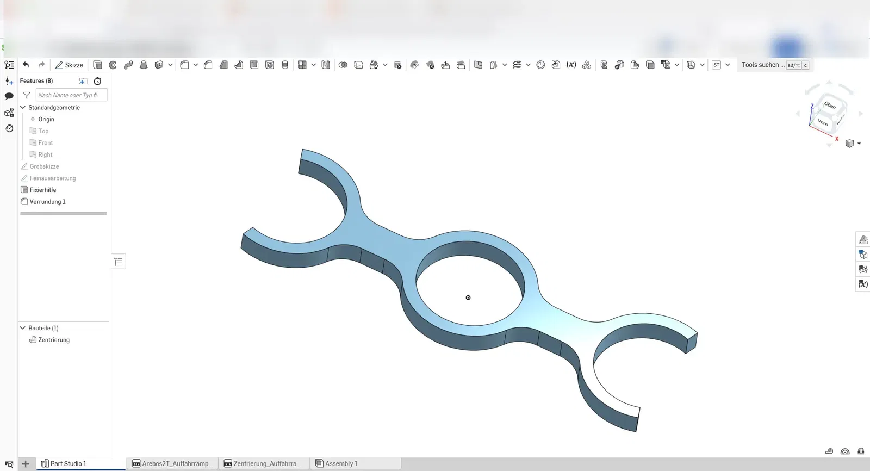Click the Oben face of view cube

click(x=830, y=105)
